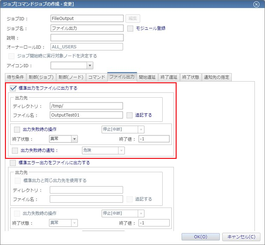This screenshot has height=245, width=265.
Task: Close the job dialog with X icon
Action: point(256,4)
